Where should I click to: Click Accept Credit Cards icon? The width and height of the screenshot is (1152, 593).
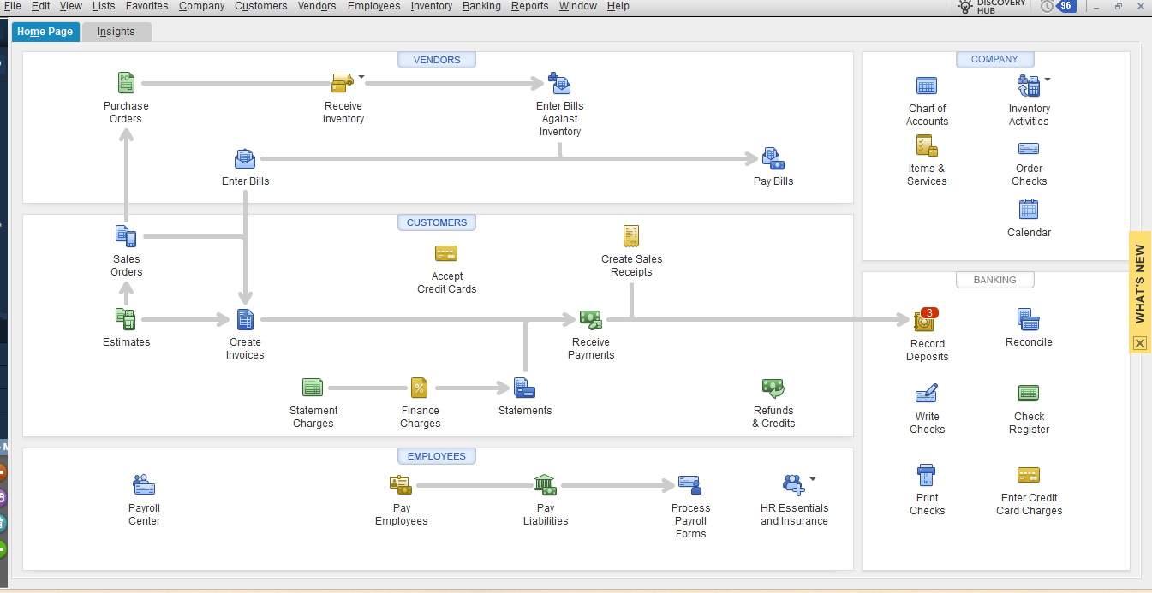(446, 253)
